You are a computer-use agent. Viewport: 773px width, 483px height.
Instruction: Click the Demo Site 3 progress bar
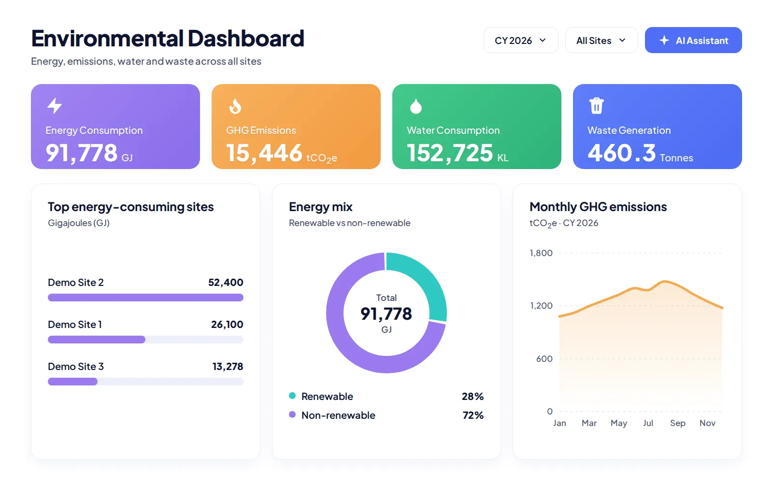pos(145,382)
